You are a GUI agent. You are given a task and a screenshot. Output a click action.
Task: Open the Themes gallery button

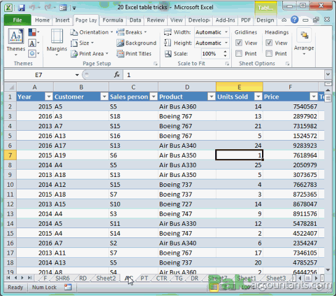click(15, 43)
